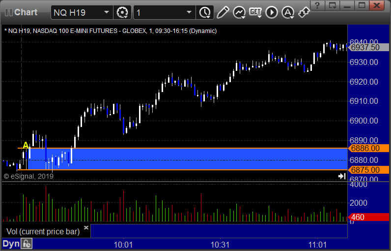The width and height of the screenshot is (391, 251).
Task: Click the 10:01 time axis label
Action: [123, 245]
